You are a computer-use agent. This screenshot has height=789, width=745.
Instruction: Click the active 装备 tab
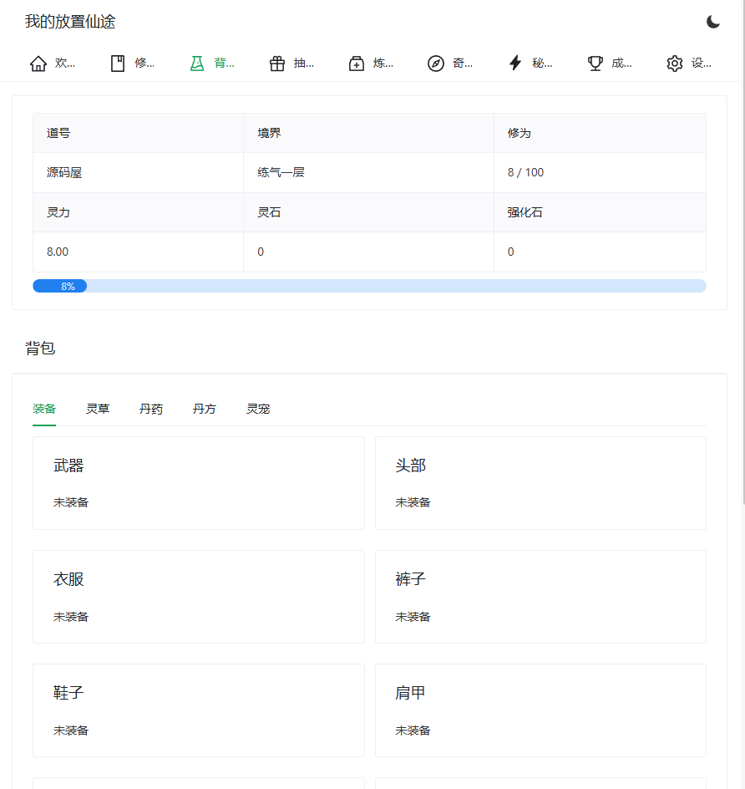44,409
